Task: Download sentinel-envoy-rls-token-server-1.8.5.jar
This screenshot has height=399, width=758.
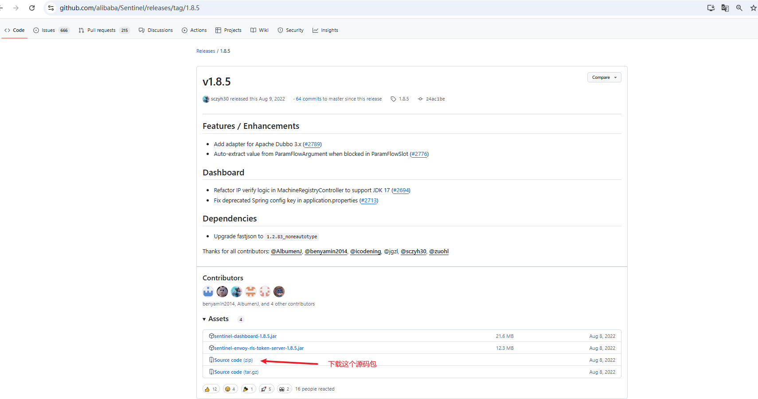Action: click(x=259, y=348)
